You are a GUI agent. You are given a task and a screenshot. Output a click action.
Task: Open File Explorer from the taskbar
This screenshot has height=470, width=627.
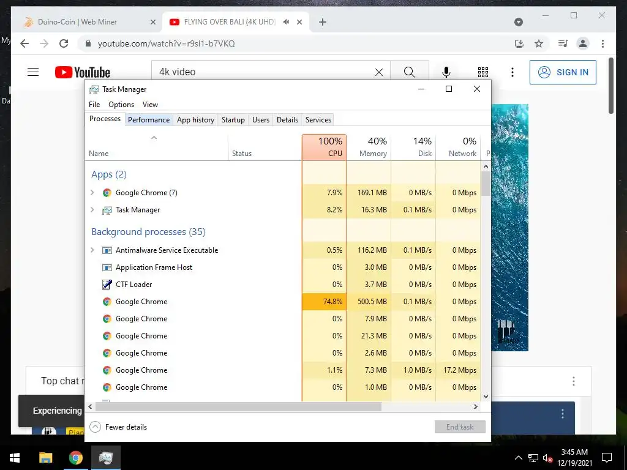coord(45,458)
